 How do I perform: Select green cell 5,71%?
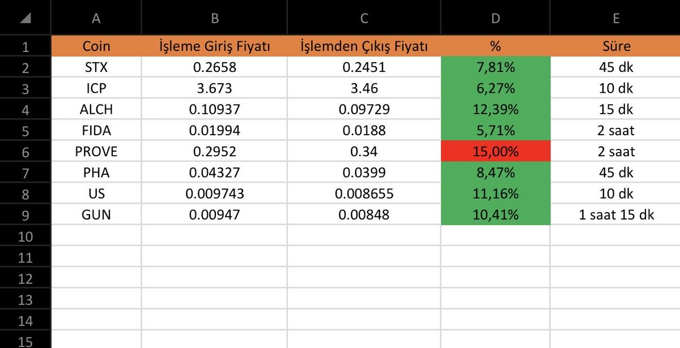click(x=495, y=130)
